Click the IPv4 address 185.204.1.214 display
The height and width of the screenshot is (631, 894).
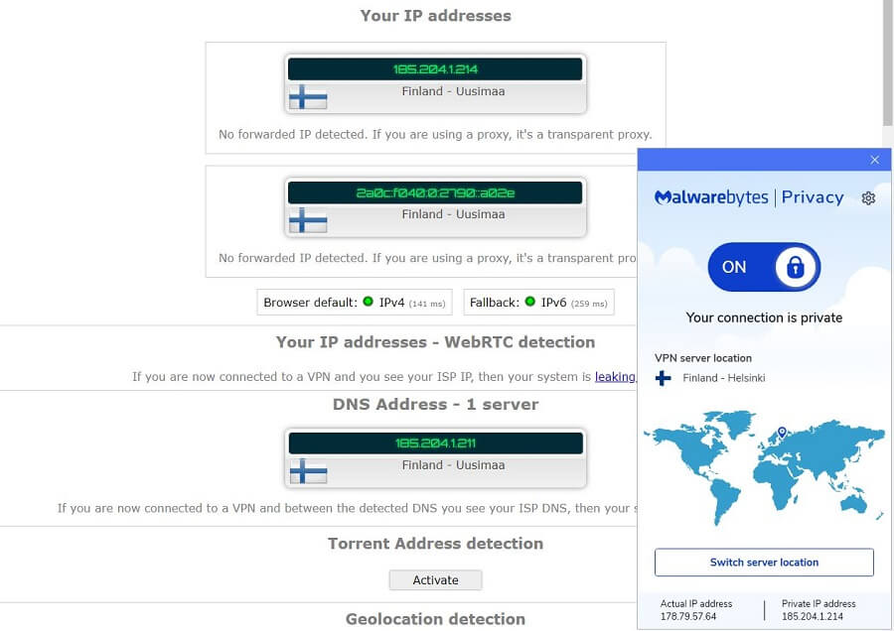click(435, 68)
